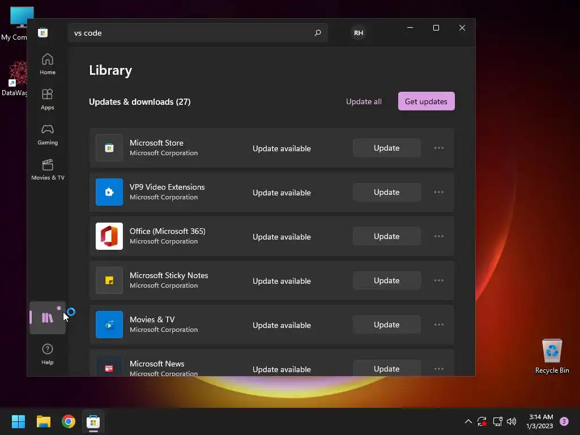Click the Movies & TV app icon in list
The image size is (580, 435).
pos(109,325)
